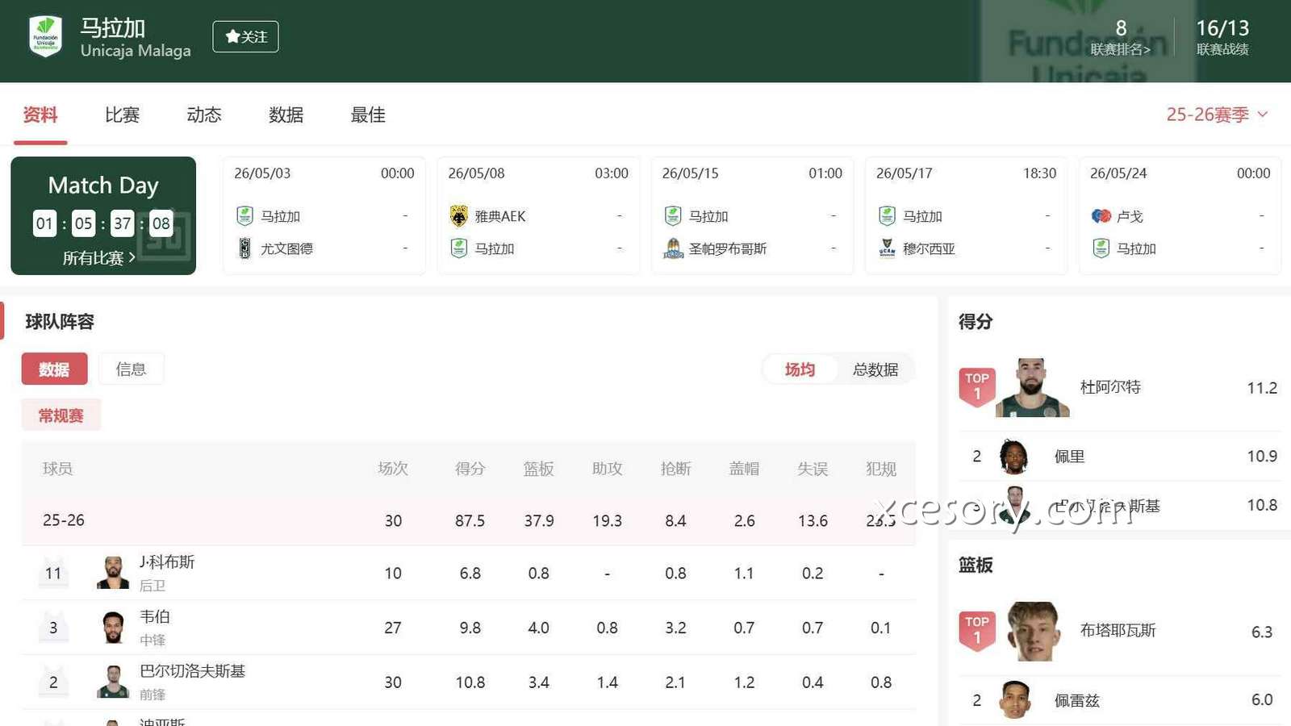Screen dimensions: 1291x726
Task: Click 马拉加 logo in the 26/05/24 match card
Action: click(x=1101, y=248)
